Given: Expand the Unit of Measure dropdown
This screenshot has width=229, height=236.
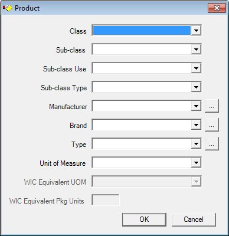Looking at the screenshot, I should tap(196, 163).
